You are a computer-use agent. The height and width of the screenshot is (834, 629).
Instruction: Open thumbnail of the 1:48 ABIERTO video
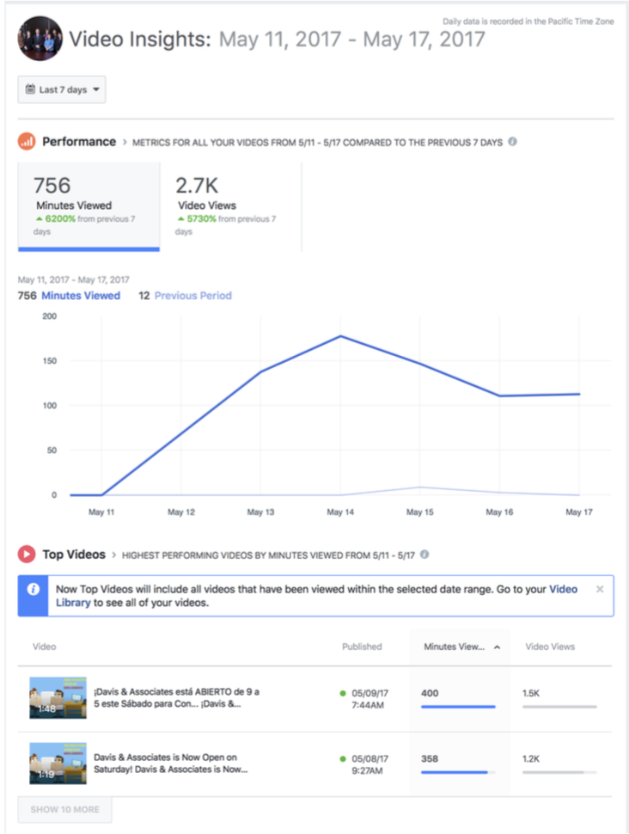pos(58,698)
